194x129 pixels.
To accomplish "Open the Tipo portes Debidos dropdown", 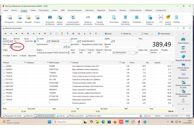I will coord(160,53).
